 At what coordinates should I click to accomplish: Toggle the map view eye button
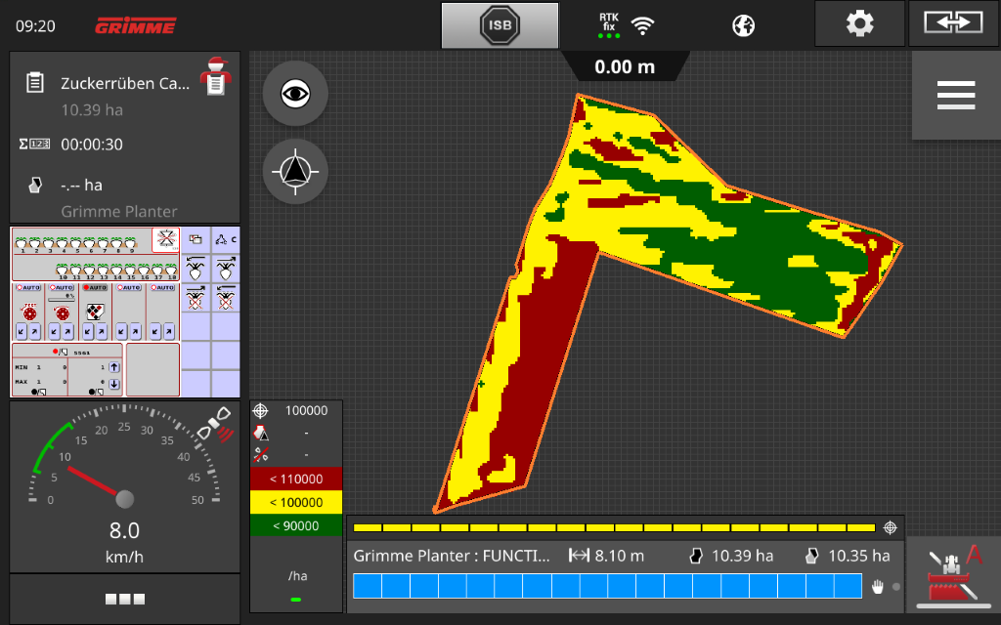tap(295, 94)
